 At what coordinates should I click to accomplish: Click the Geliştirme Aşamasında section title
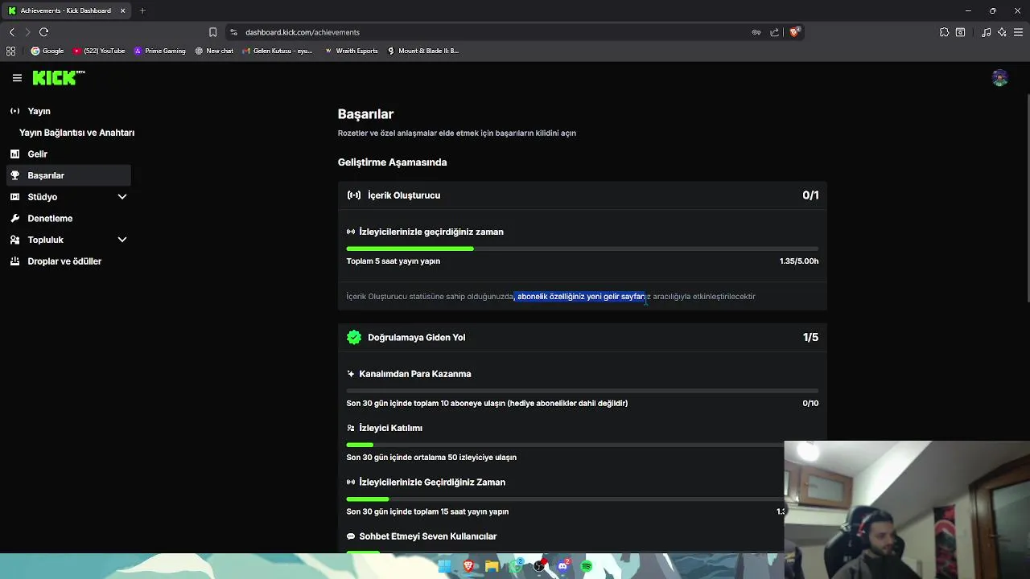[x=392, y=162]
